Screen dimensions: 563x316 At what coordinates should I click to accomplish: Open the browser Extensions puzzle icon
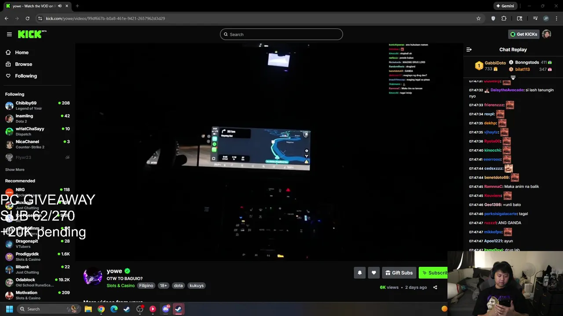(504, 18)
